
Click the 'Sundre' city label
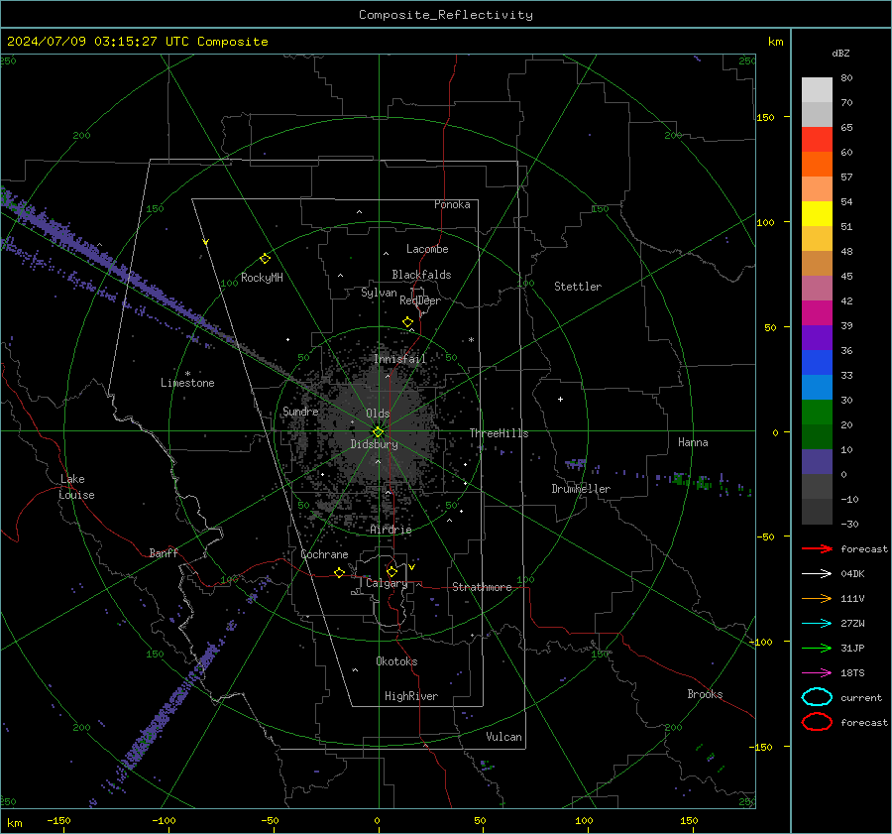coord(300,412)
